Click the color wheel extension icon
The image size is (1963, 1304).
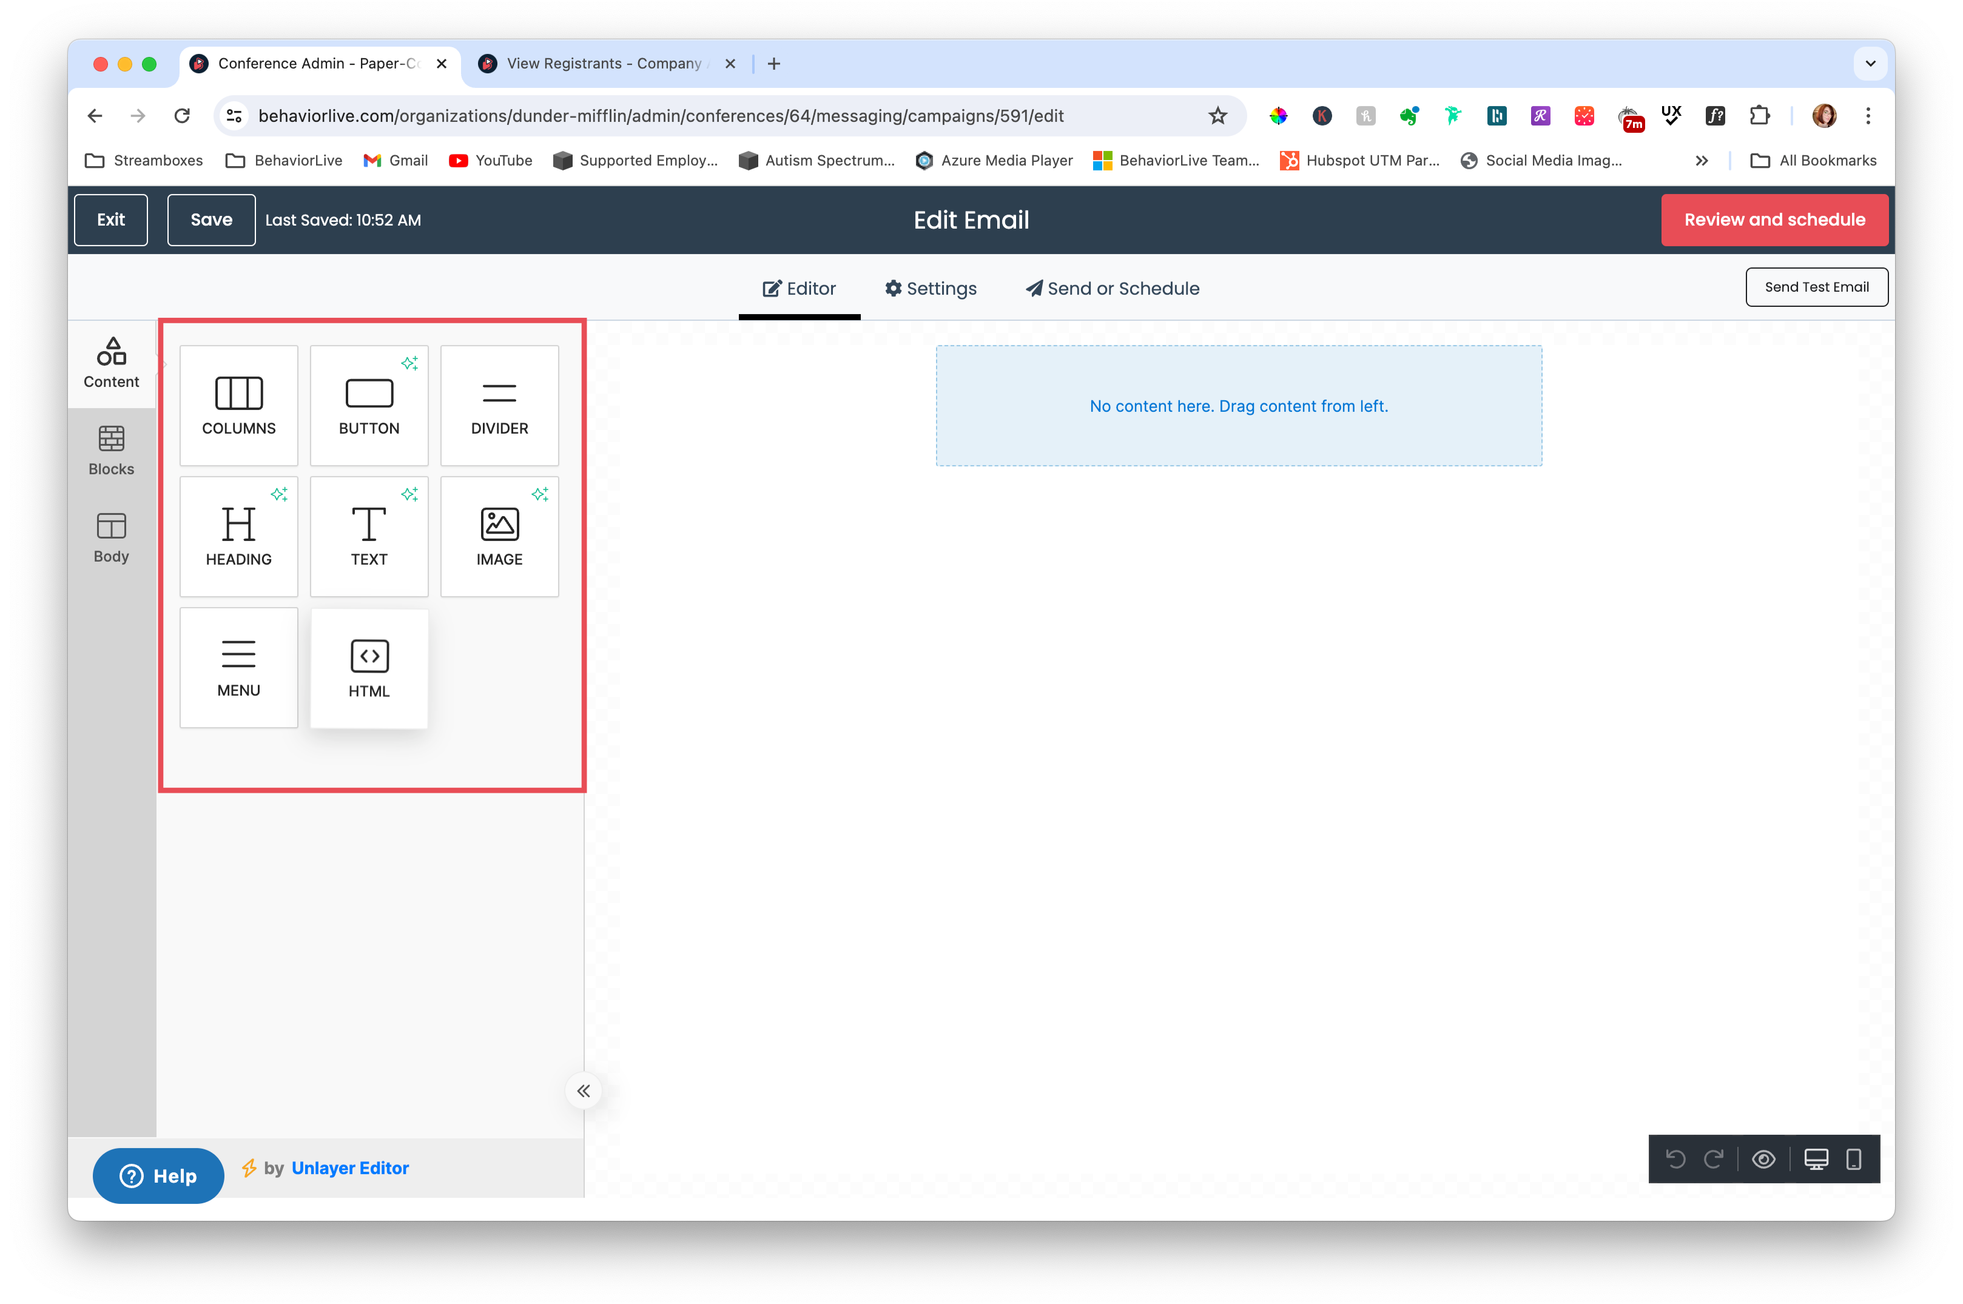click(x=1279, y=116)
